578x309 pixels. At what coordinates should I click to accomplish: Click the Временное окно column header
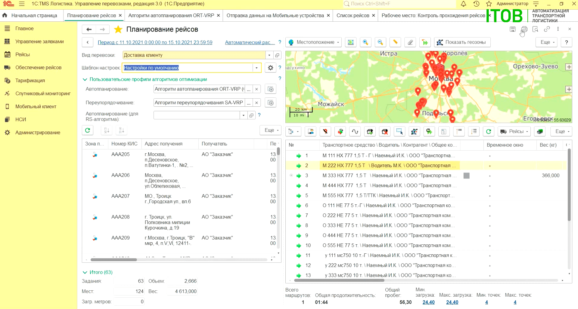pyautogui.click(x=505, y=145)
